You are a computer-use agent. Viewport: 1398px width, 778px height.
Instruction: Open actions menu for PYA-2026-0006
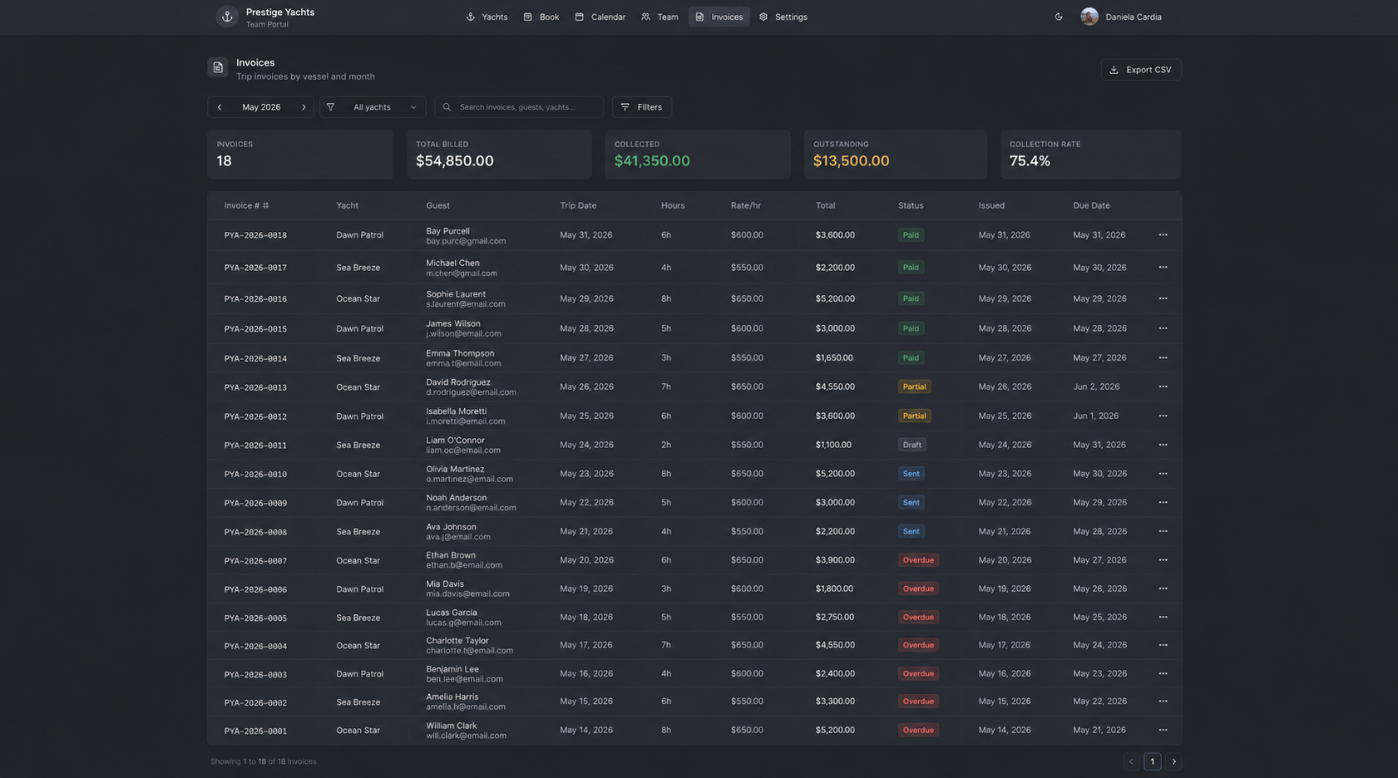(x=1163, y=588)
